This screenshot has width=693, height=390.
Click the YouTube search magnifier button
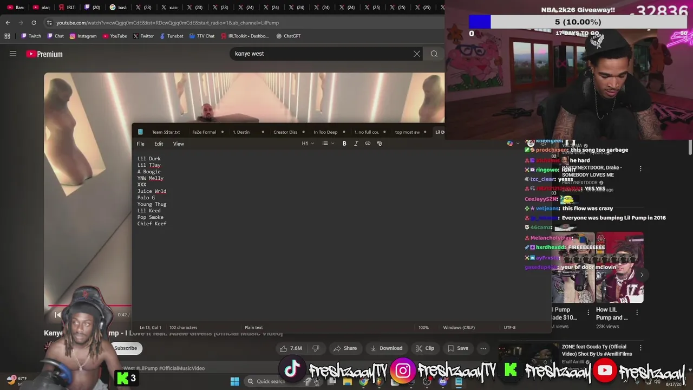434,54
